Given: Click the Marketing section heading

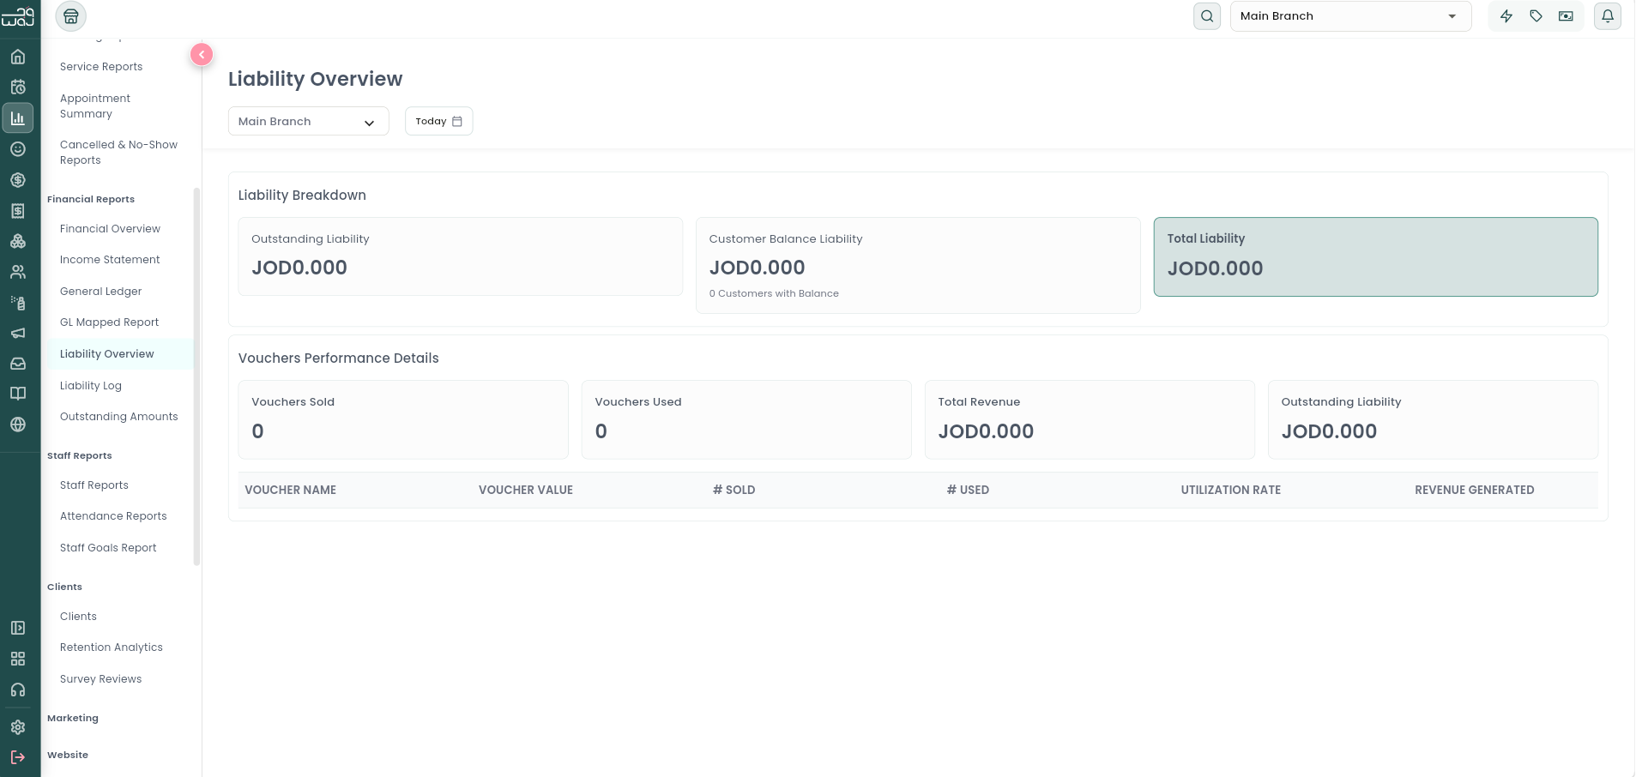Looking at the screenshot, I should click(x=73, y=719).
